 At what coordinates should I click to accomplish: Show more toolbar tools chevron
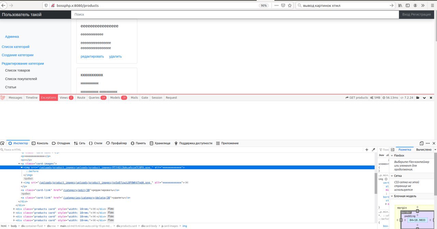[x=423, y=5]
